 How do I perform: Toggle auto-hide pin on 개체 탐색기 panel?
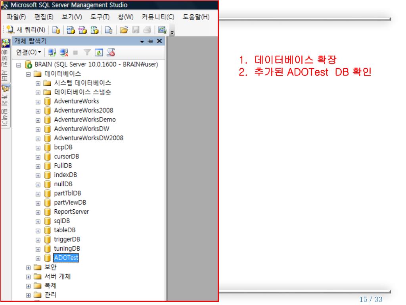point(150,41)
